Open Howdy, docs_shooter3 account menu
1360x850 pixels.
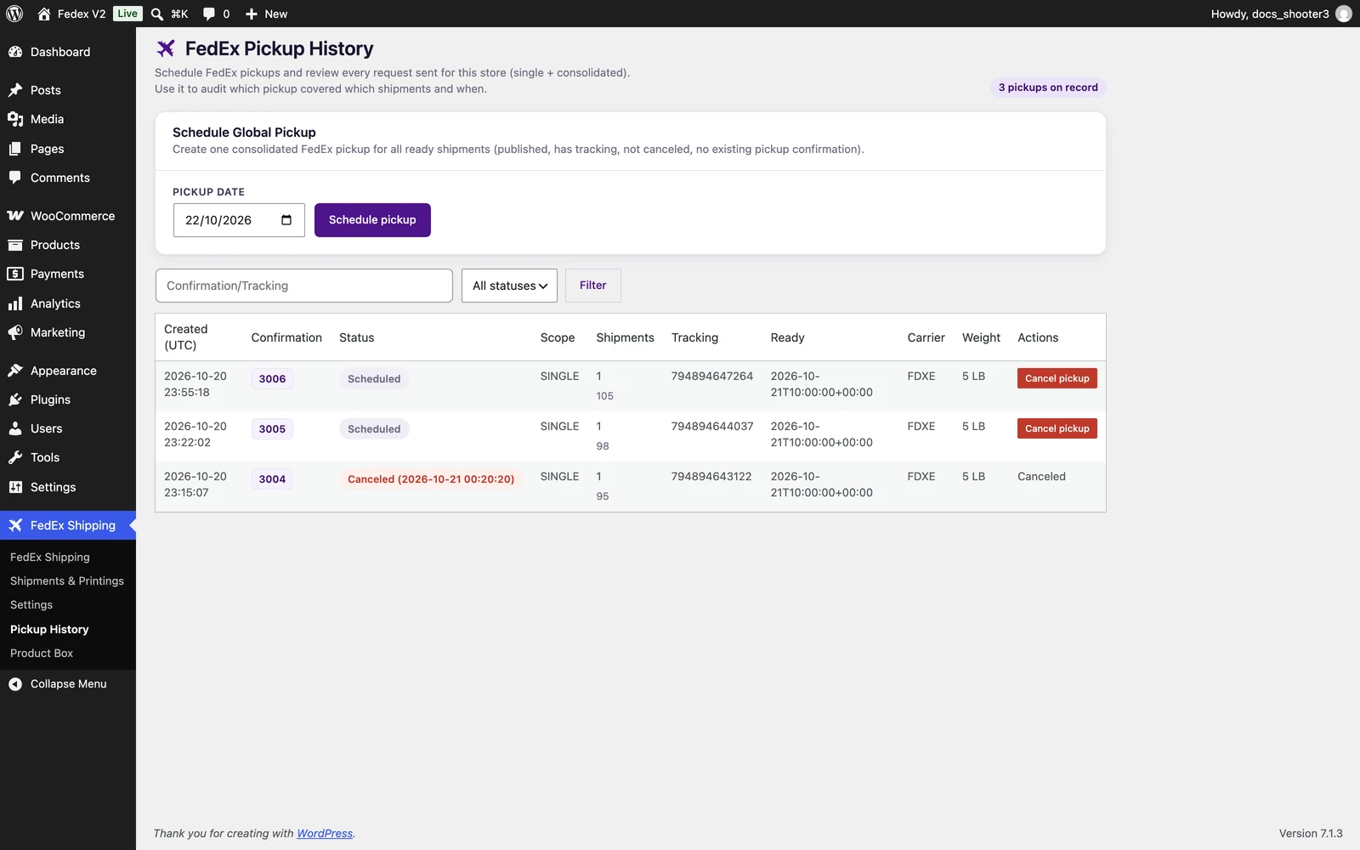[x=1280, y=14]
